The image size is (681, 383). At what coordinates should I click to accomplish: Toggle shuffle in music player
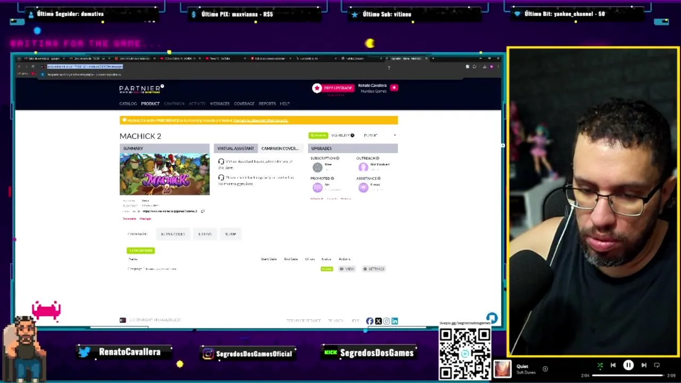(600, 365)
